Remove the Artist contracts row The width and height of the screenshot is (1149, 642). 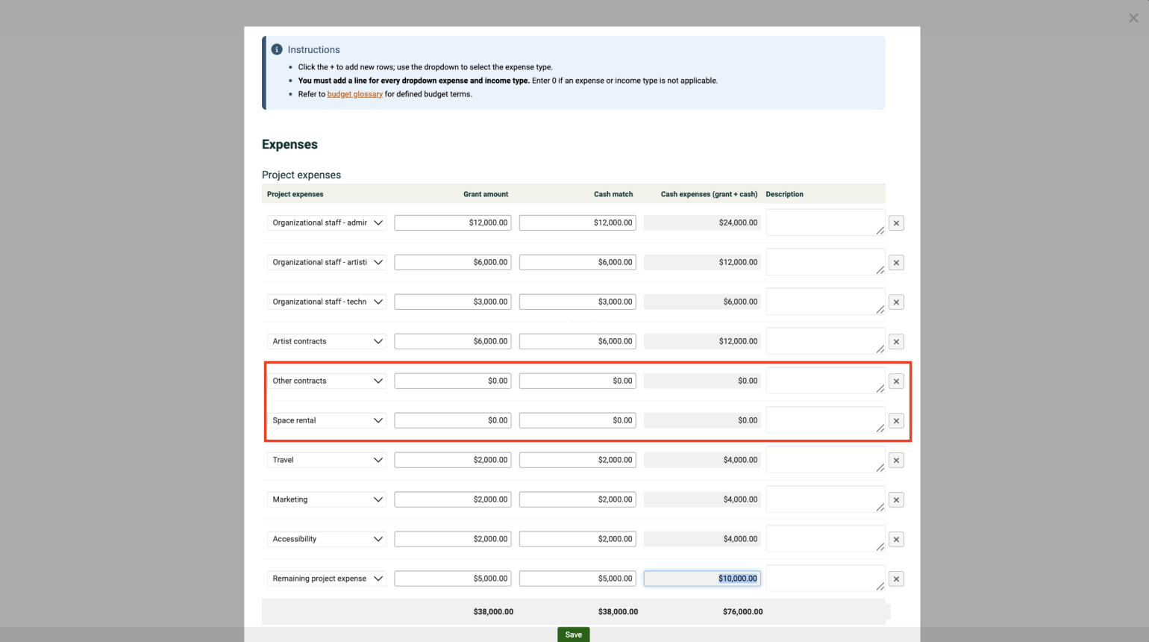tap(896, 341)
